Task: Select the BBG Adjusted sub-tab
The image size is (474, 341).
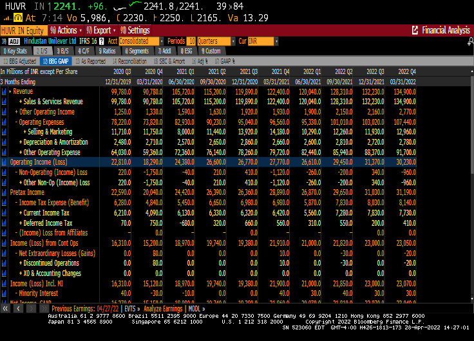Action: pos(20,61)
